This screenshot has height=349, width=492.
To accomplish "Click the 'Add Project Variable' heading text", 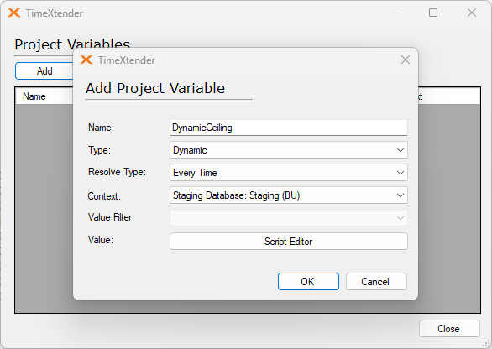I will pyautogui.click(x=155, y=88).
